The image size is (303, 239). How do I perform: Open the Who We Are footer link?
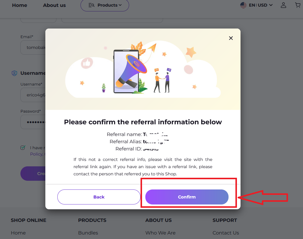pos(160,233)
